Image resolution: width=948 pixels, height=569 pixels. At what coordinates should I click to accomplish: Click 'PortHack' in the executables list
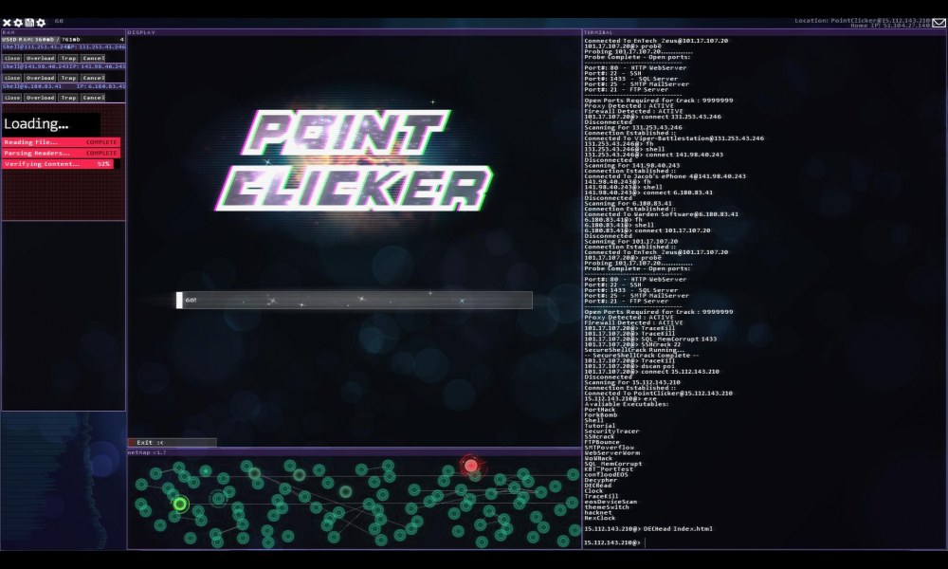coord(600,410)
